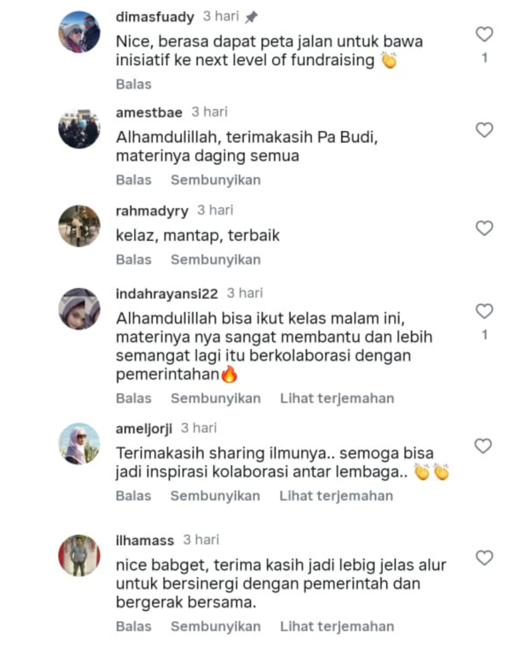Open amestbae's profile avatar
This screenshot has height=647, width=517.
coord(79,128)
